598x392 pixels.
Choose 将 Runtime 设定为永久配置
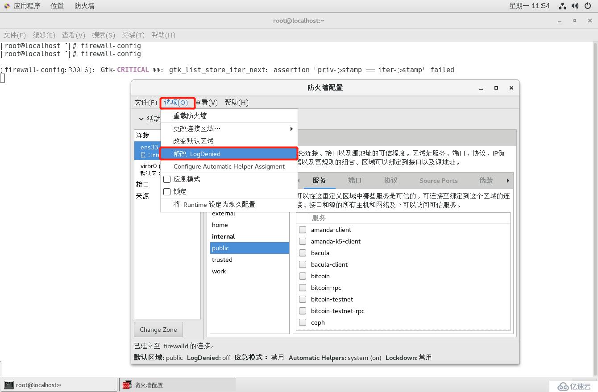[229, 204]
